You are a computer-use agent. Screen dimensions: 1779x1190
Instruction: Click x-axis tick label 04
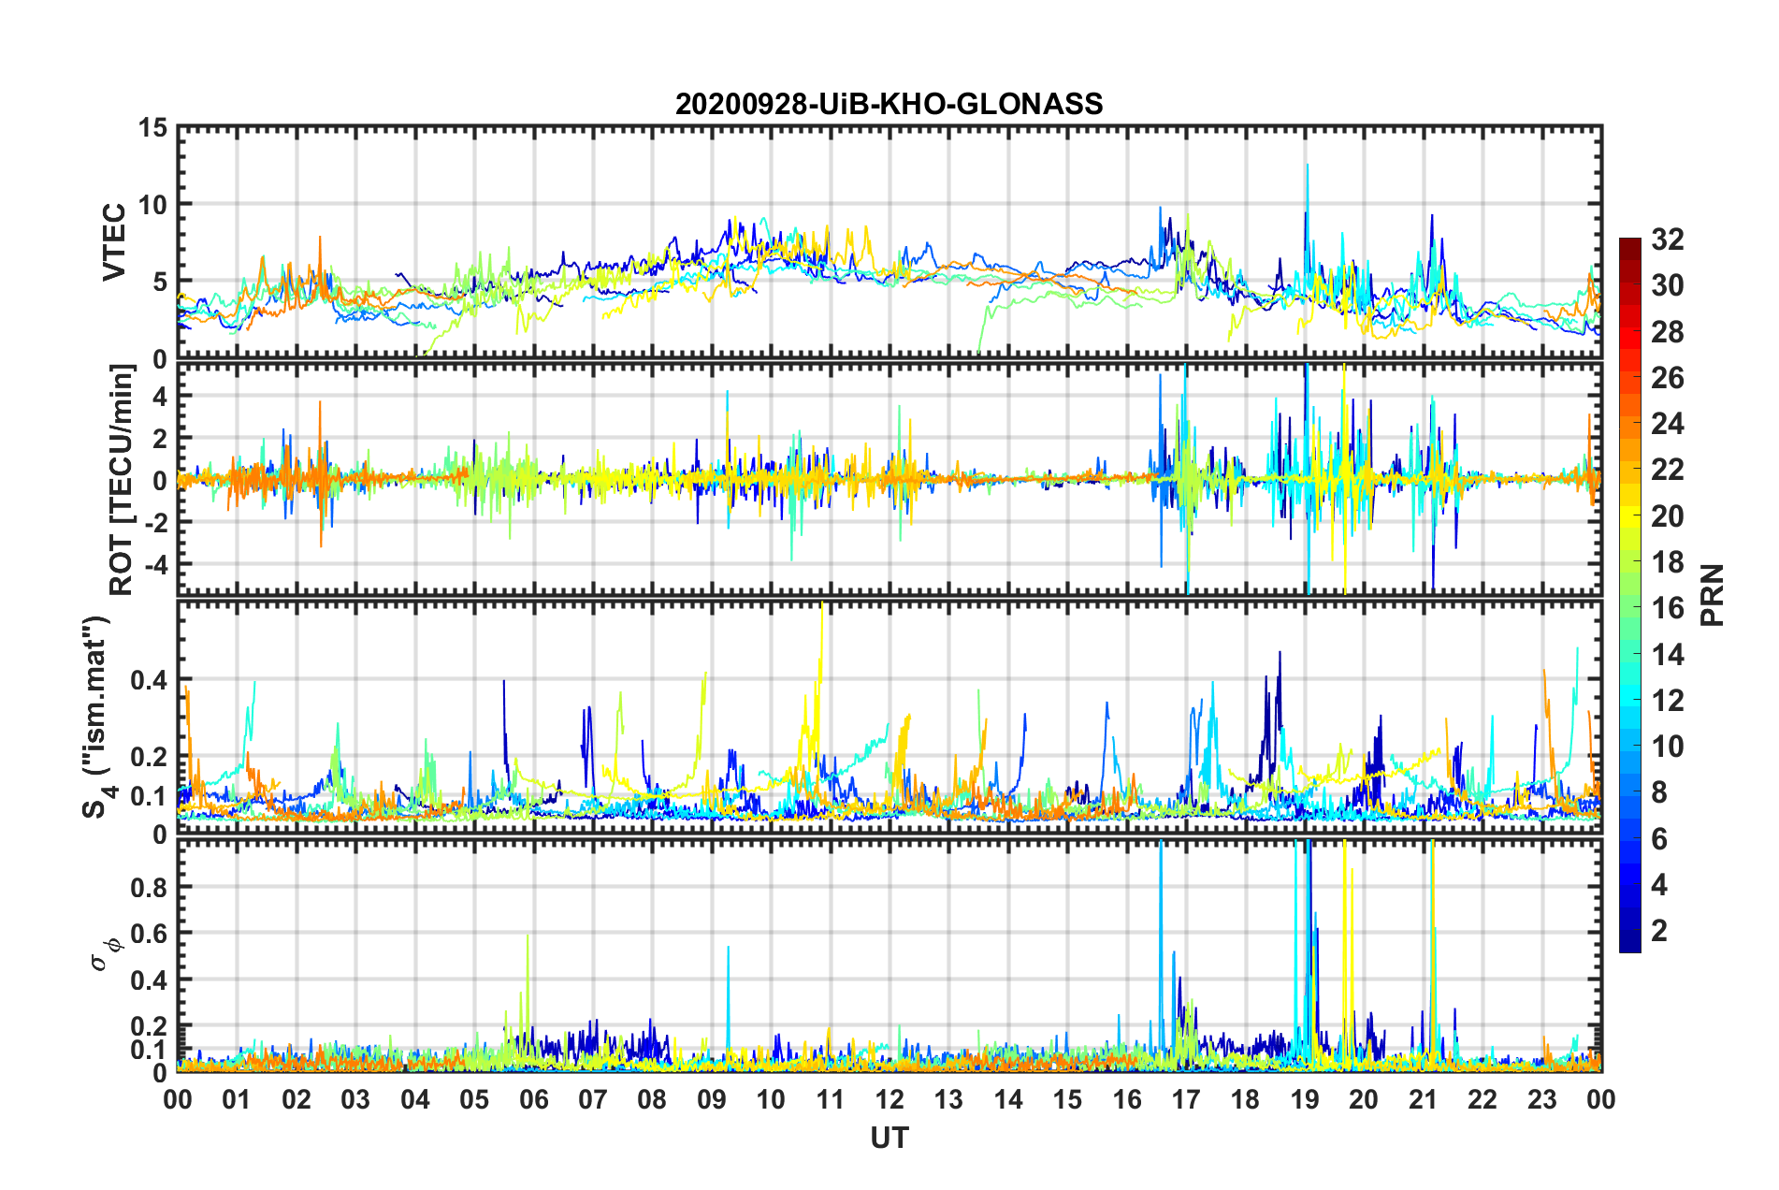pyautogui.click(x=415, y=1099)
